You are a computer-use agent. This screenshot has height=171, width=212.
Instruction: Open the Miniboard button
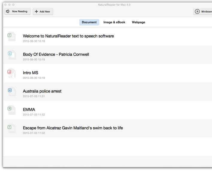[x=202, y=11]
